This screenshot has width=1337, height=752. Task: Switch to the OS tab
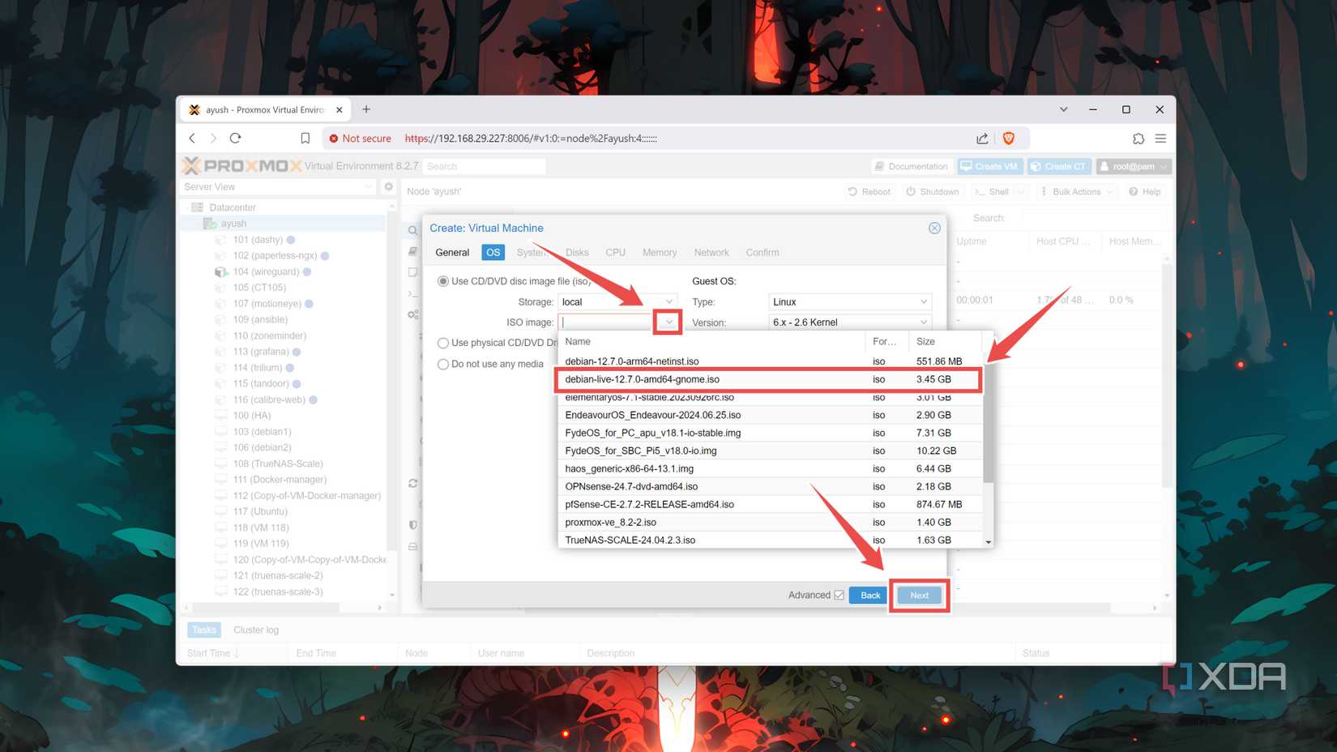[x=493, y=253]
